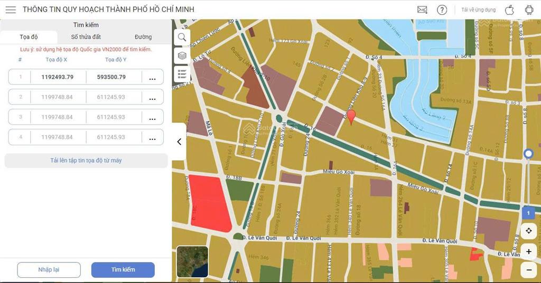This screenshot has width=541, height=283.
Task: Zoom out of the map
Action: click(x=528, y=270)
